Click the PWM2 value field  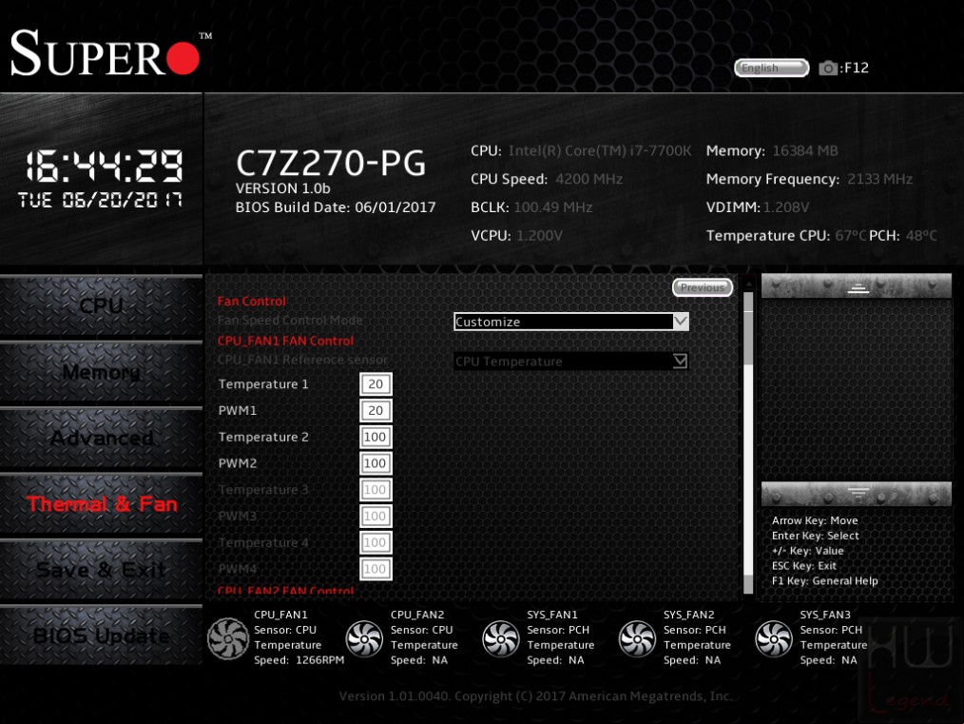(376, 463)
